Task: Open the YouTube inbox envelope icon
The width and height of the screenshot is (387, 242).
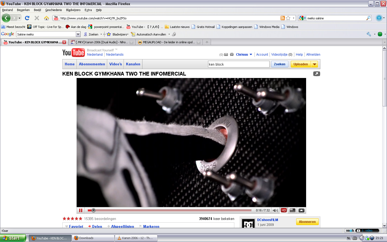Action: click(x=226, y=55)
